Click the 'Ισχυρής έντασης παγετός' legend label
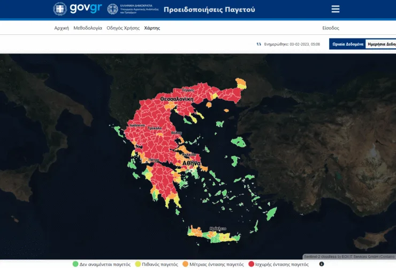The image size is (396, 268). pyautogui.click(x=282, y=264)
